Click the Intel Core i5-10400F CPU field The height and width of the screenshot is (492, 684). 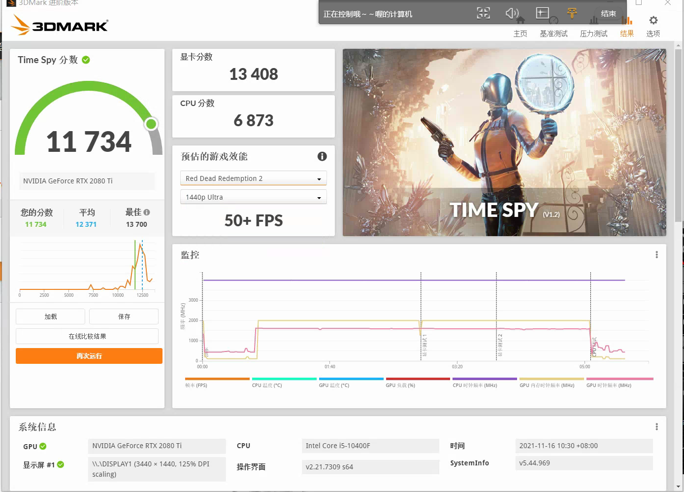tap(370, 446)
